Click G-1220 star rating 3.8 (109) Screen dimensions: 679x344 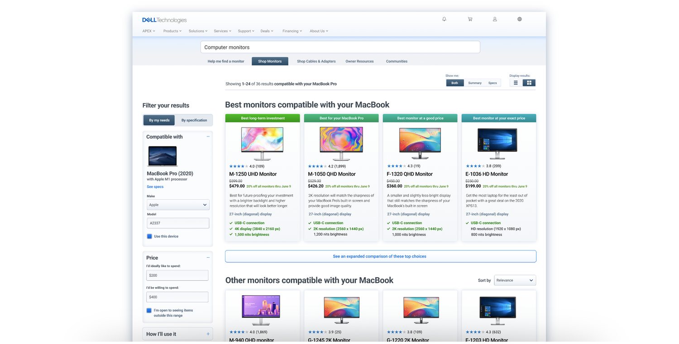coord(404,332)
